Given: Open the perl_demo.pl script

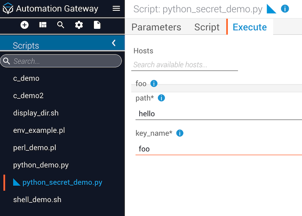Looking at the screenshot, I should (x=35, y=148).
